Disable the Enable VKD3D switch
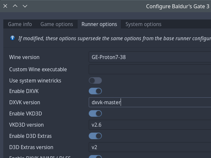The width and height of the screenshot is (211, 158). click(95, 113)
